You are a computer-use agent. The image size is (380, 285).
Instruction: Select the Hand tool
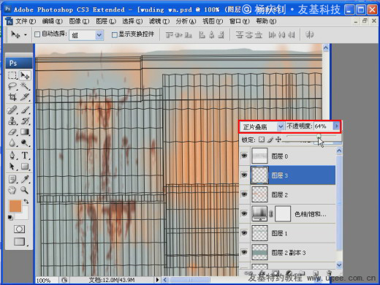(x=12, y=190)
